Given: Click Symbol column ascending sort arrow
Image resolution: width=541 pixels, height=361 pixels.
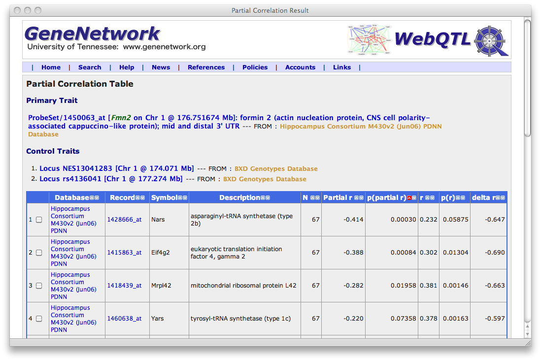Looking at the screenshot, I should click(x=180, y=198).
